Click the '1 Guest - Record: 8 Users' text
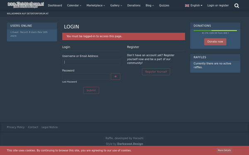This screenshot has width=249, height=155. coord(29,34)
